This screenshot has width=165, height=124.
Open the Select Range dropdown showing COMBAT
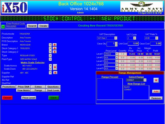[x=145, y=80]
